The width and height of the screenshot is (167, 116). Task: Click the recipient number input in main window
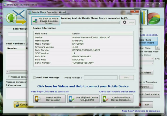[x=18, y=34]
